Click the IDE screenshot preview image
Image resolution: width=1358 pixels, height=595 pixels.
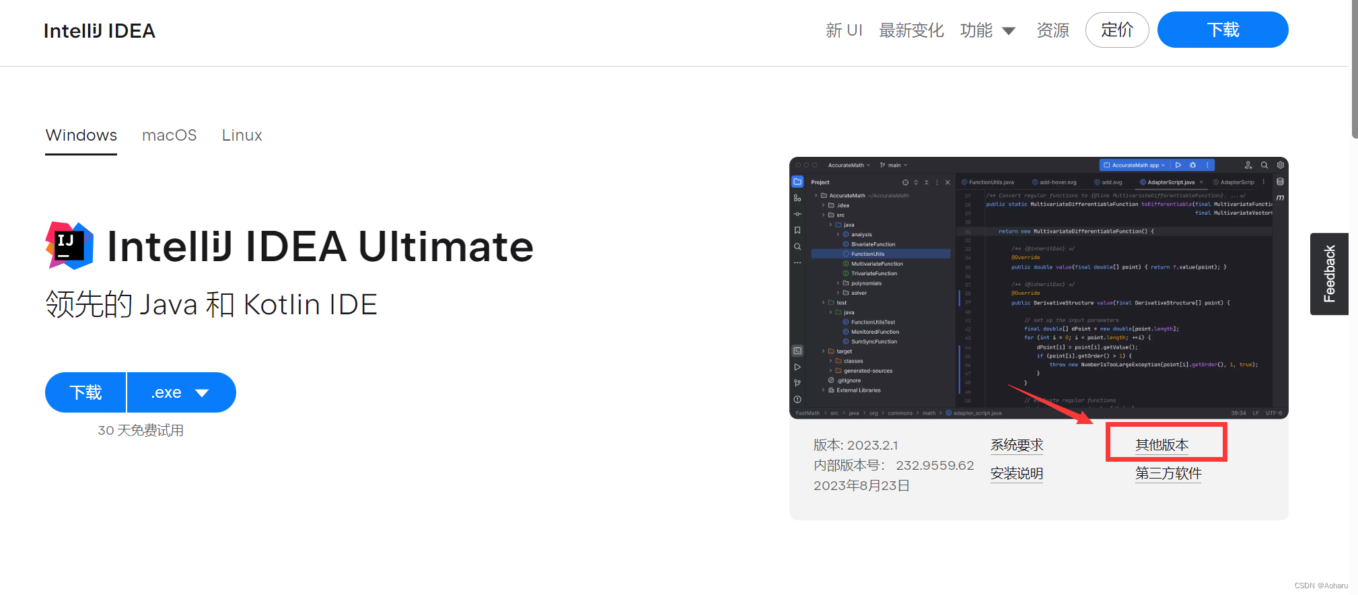click(1039, 288)
